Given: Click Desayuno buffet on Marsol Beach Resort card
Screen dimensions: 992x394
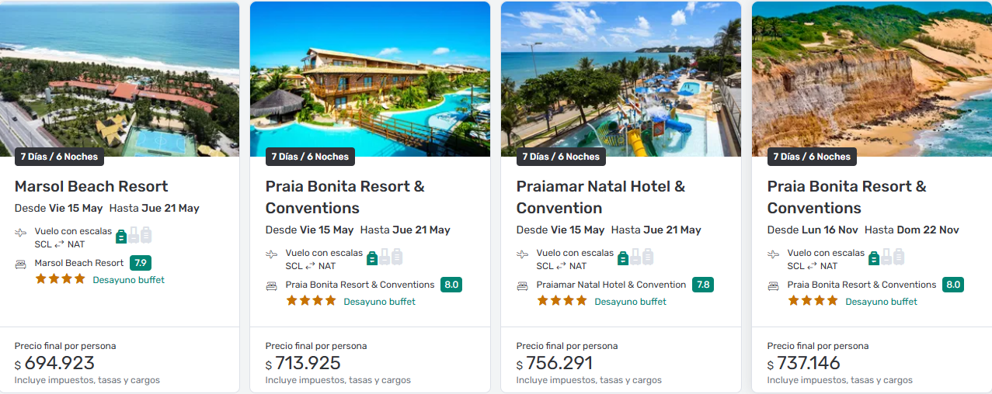Looking at the screenshot, I should click(x=128, y=280).
